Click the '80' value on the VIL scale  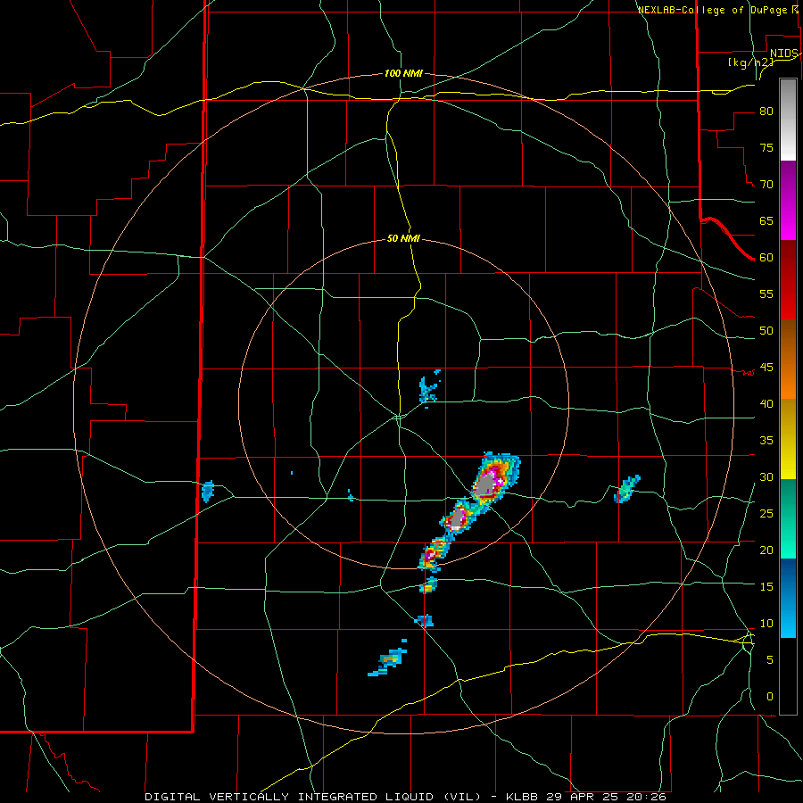click(x=766, y=112)
